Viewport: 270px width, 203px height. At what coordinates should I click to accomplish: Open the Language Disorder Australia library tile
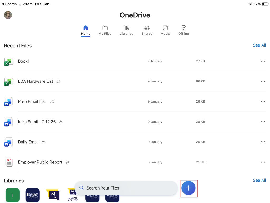[32, 195]
